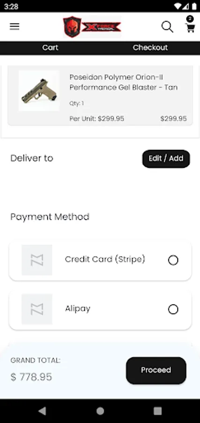Open the hamburger menu
This screenshot has width=200, height=423.
(x=15, y=26)
